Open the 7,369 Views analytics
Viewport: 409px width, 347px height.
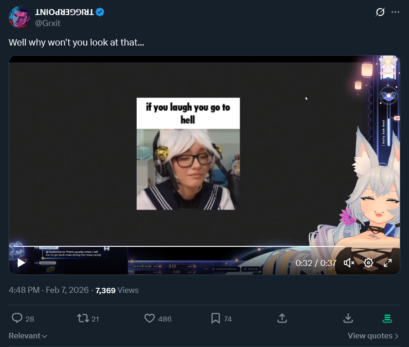(117, 290)
